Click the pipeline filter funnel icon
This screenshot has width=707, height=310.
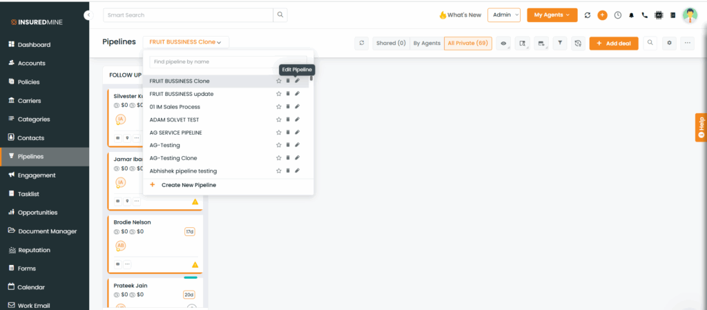(x=559, y=43)
